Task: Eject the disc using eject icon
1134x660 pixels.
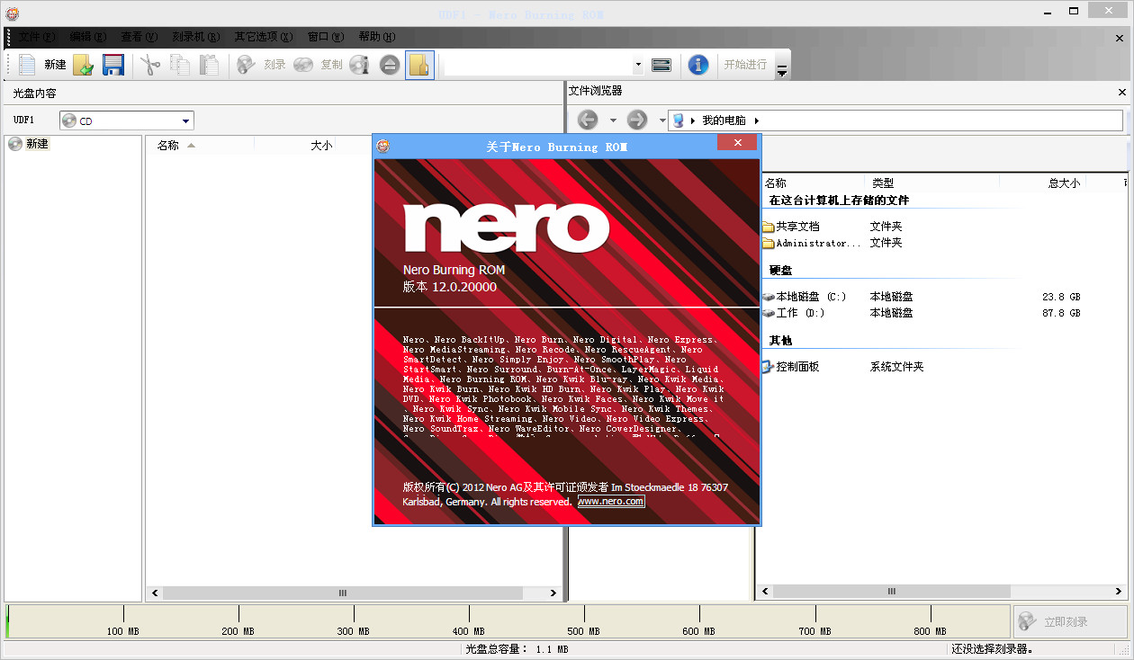Action: [389, 64]
